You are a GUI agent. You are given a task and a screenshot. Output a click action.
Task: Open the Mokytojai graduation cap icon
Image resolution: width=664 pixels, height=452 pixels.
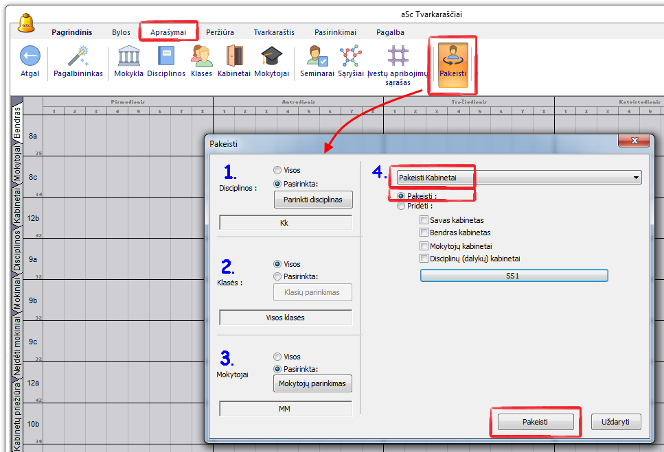[271, 56]
